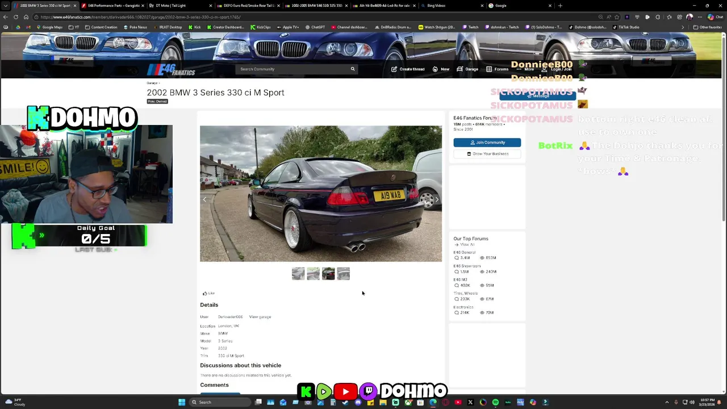Click the Google Maps bookmark
This screenshot has width=727, height=409.
[x=49, y=27]
